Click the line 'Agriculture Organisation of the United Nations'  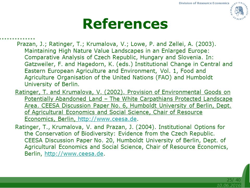pyautogui.click(x=119, y=77)
